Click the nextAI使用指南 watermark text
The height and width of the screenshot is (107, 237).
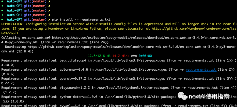point(209,97)
